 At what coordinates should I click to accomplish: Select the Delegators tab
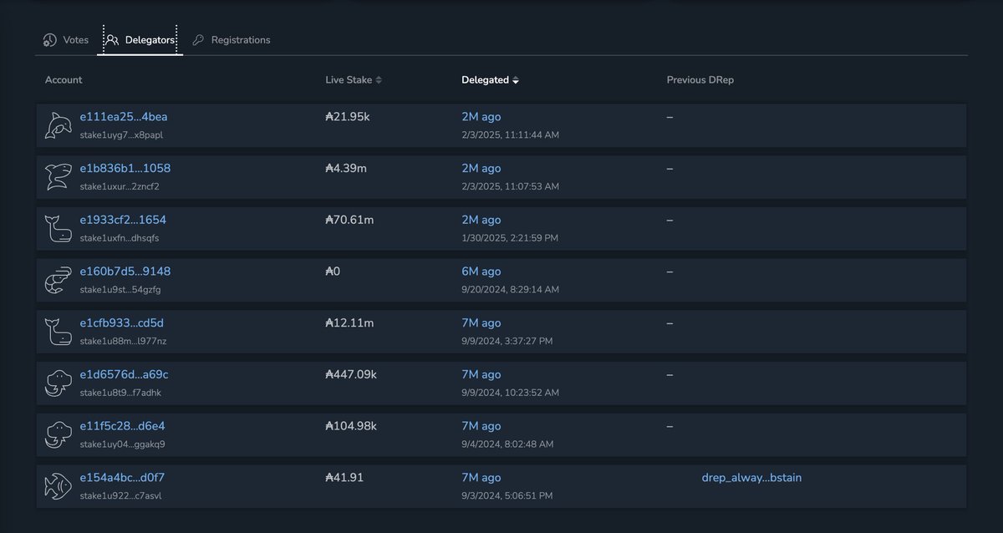click(140, 39)
